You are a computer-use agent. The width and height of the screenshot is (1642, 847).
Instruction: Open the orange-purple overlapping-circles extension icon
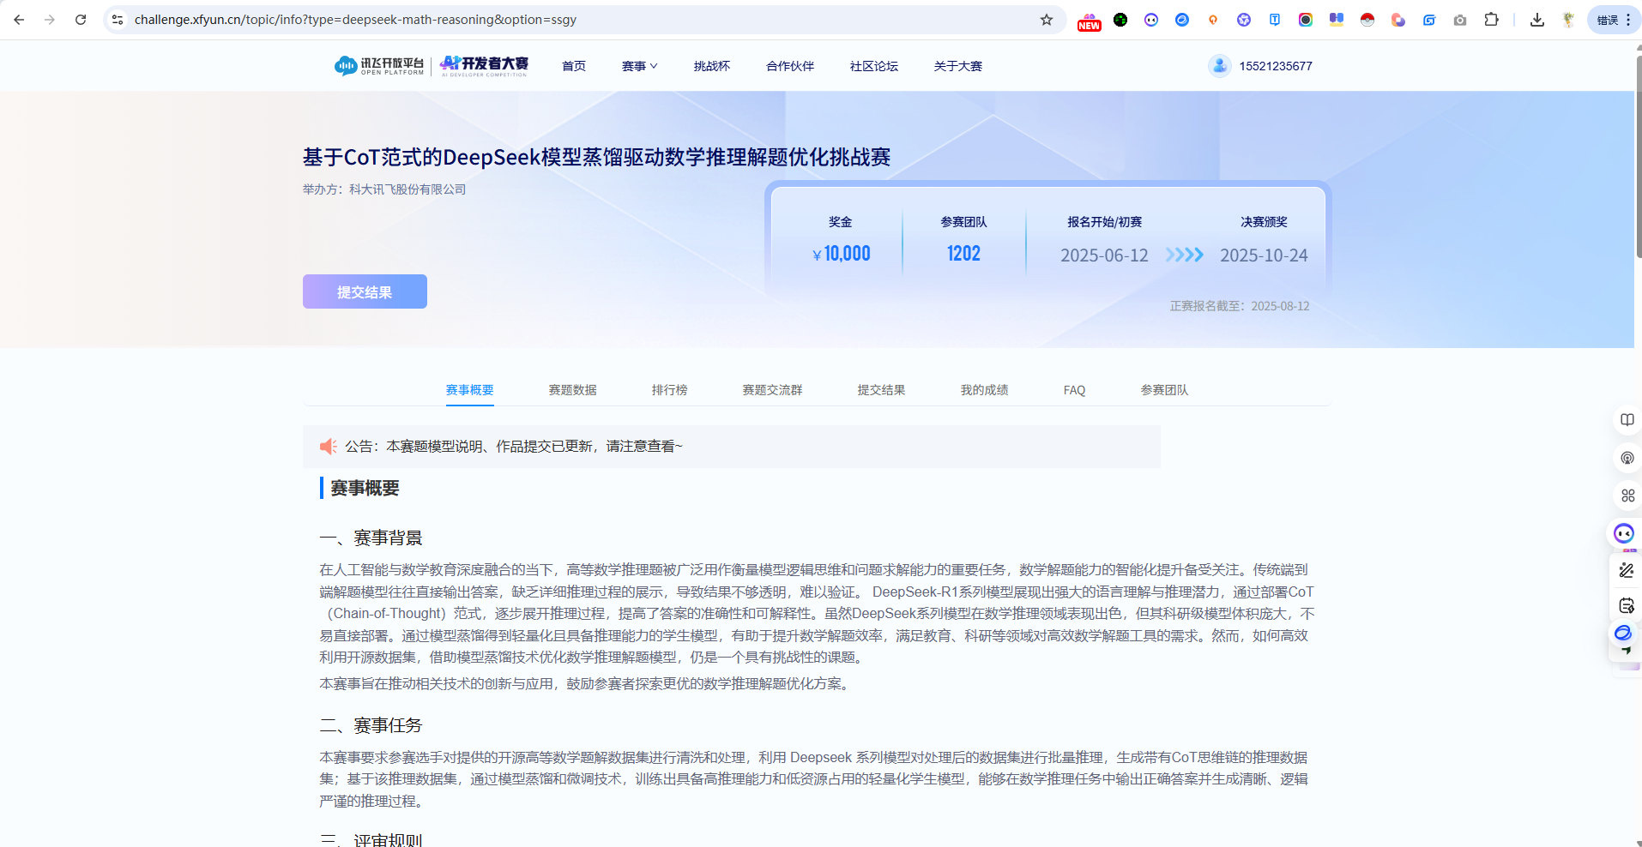click(x=1398, y=20)
